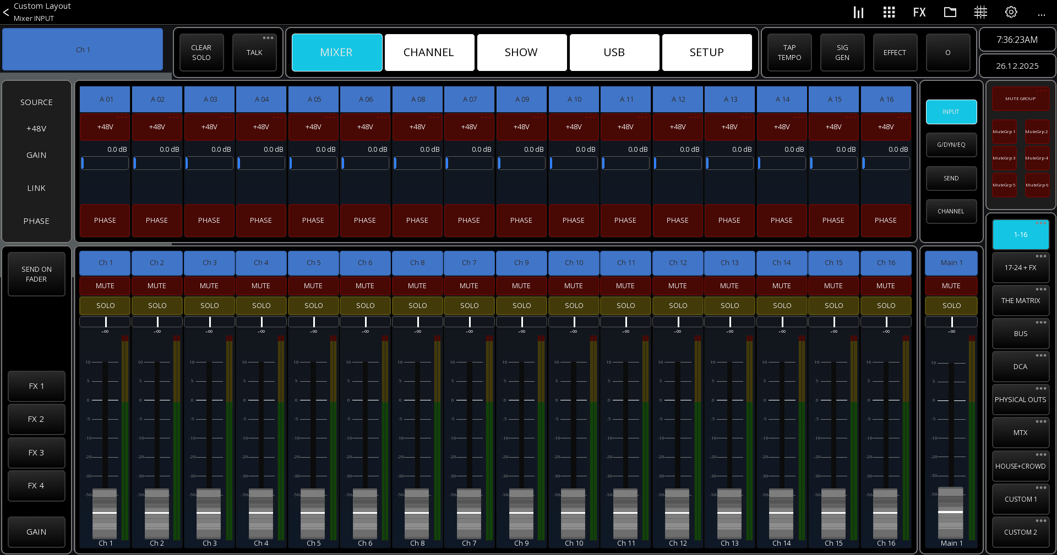Open options dots on CUSTOM 1 layer
The height and width of the screenshot is (555, 1057).
pyautogui.click(x=1041, y=487)
